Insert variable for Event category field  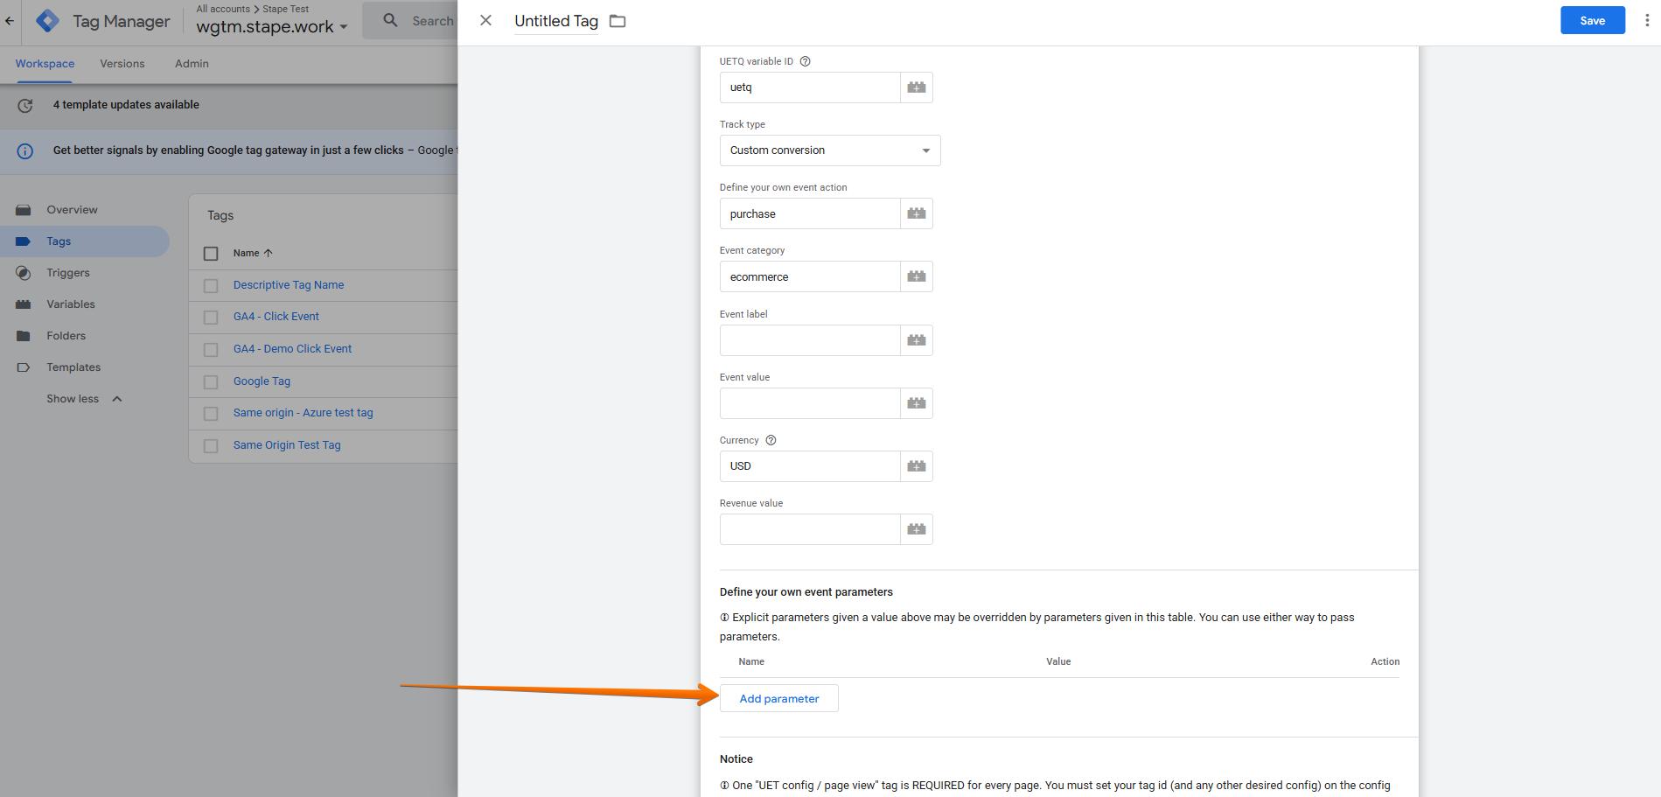coord(917,276)
